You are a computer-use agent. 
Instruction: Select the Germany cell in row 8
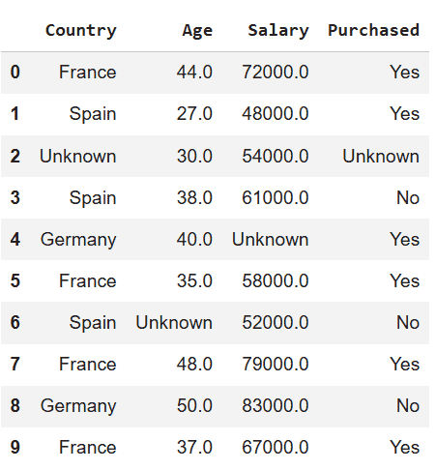click(78, 406)
